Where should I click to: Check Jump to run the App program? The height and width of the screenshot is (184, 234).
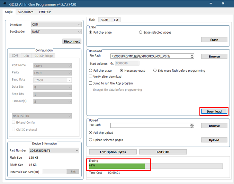(x=91, y=83)
